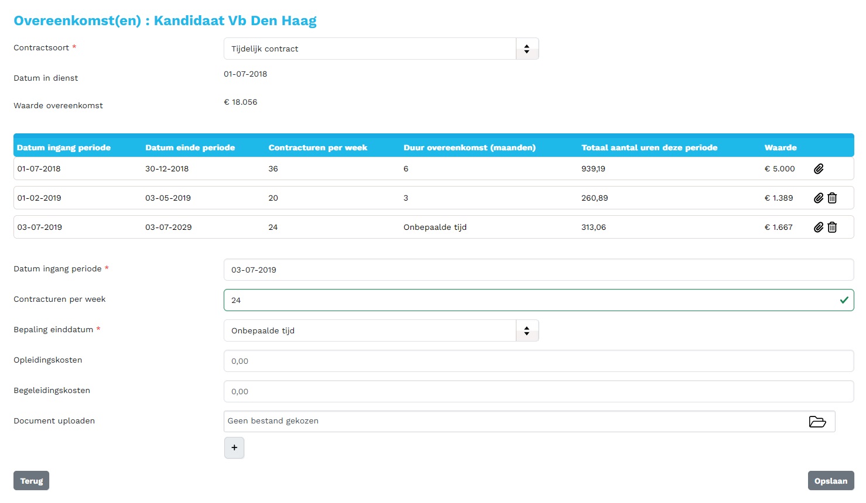Image resolution: width=866 pixels, height=503 pixels.
Task: Click the 260,89 total hours cell
Action: click(594, 198)
